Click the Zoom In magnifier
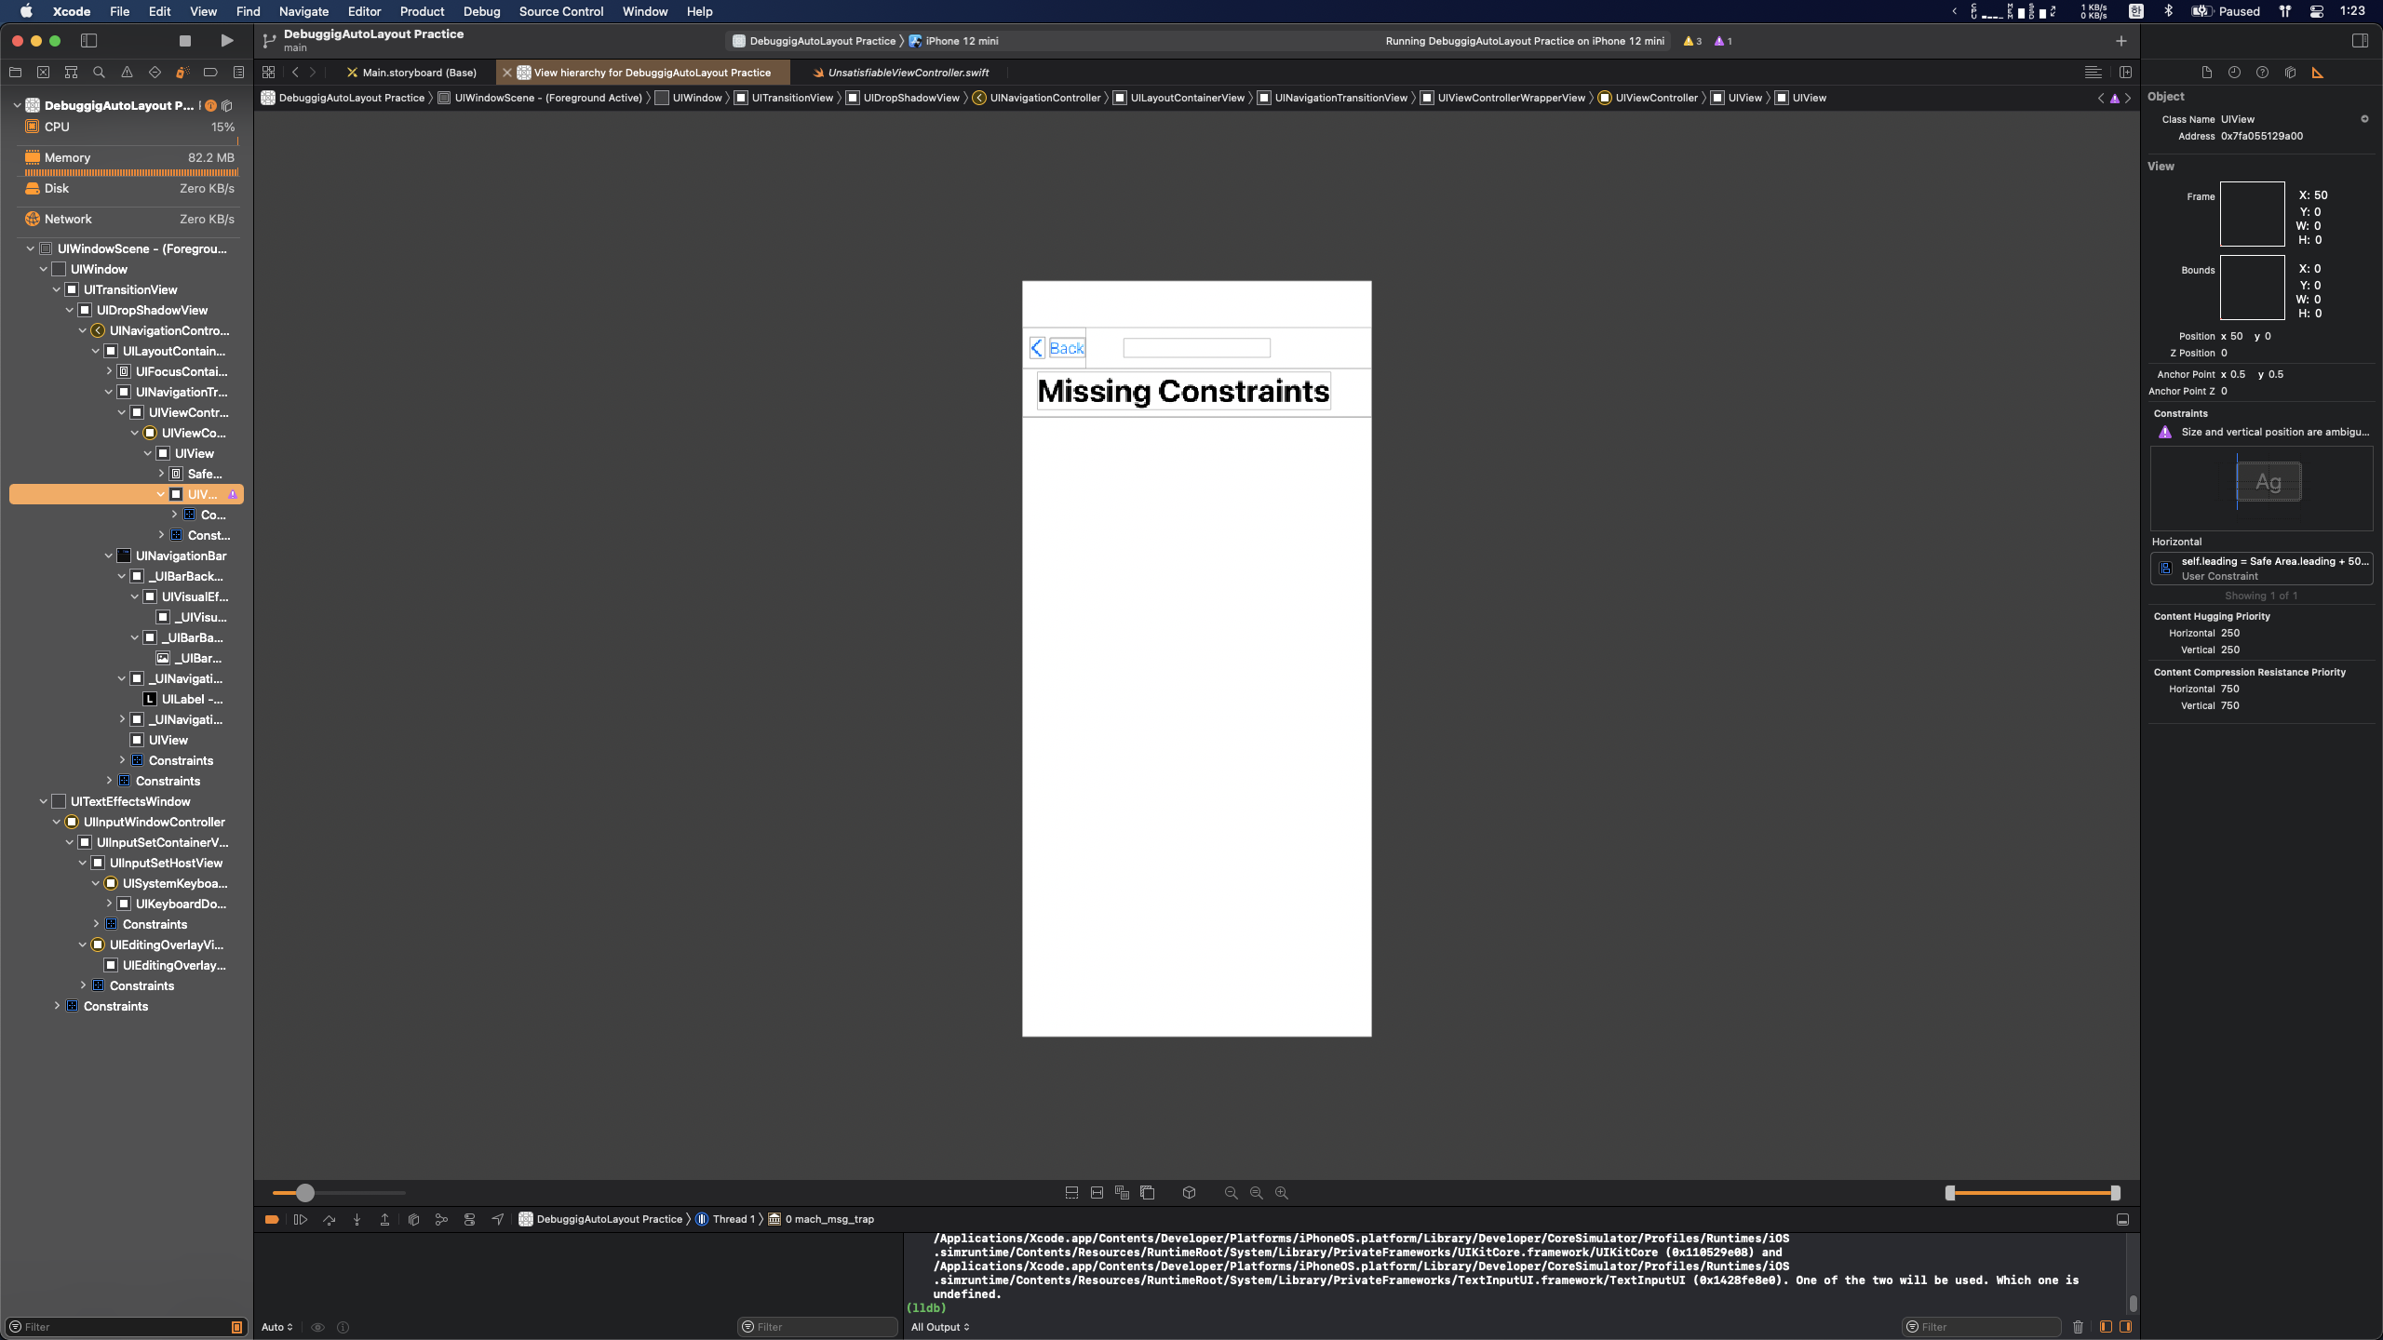Viewport: 2383px width, 1340px height. coord(1282,1193)
